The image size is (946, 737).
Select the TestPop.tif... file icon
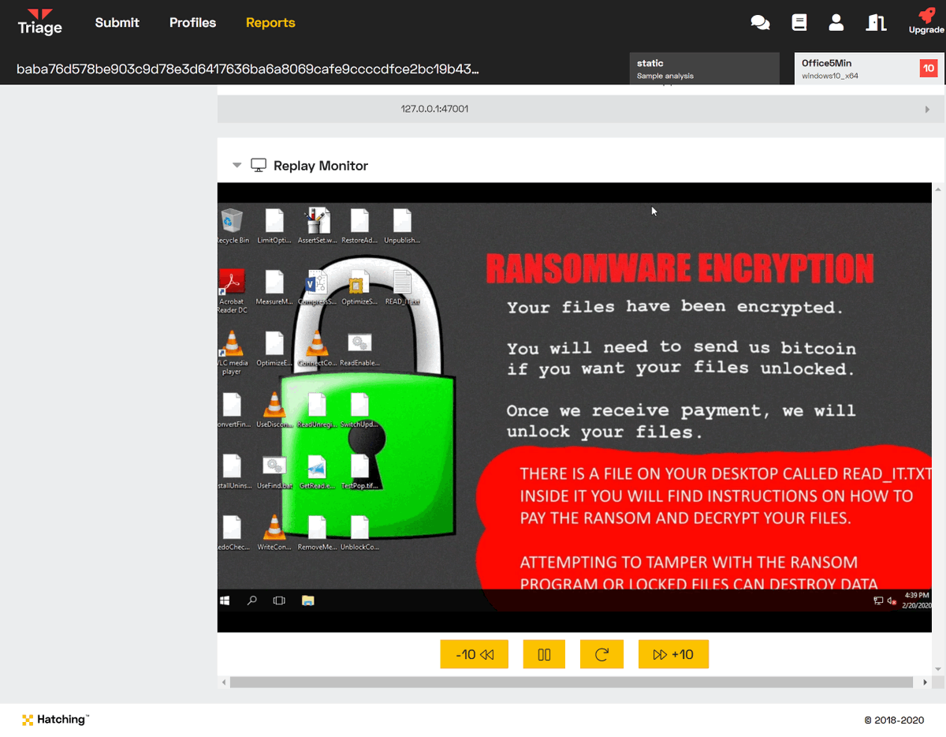click(x=359, y=472)
